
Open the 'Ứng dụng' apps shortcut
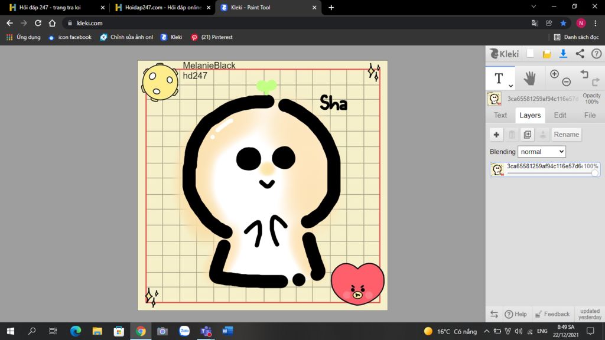pos(23,37)
